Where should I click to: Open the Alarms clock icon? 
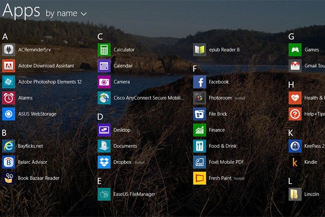[x=9, y=98]
